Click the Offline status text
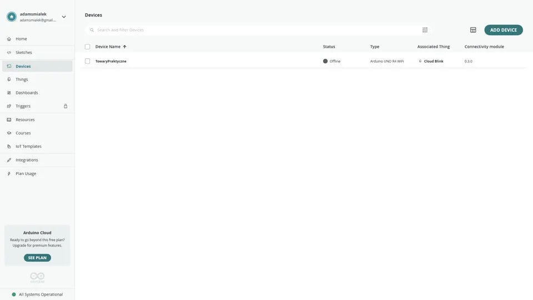The image size is (533, 300). coord(335,61)
